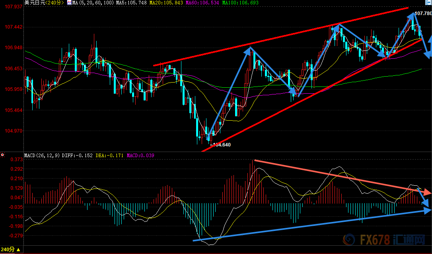432x254 pixels.
Task: Click the 107.780 high price label
Action: (423, 13)
